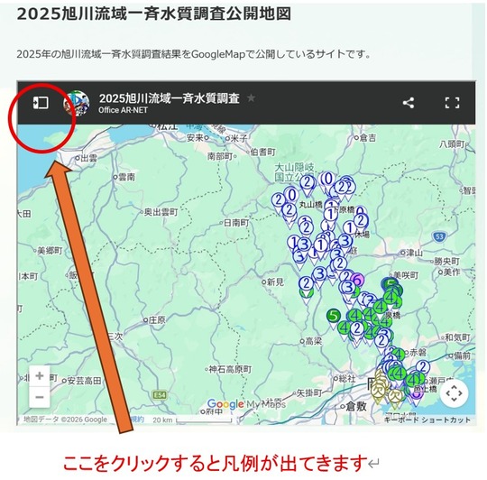
Task: Click the 神石高原町 label on map
Action: click(x=228, y=370)
